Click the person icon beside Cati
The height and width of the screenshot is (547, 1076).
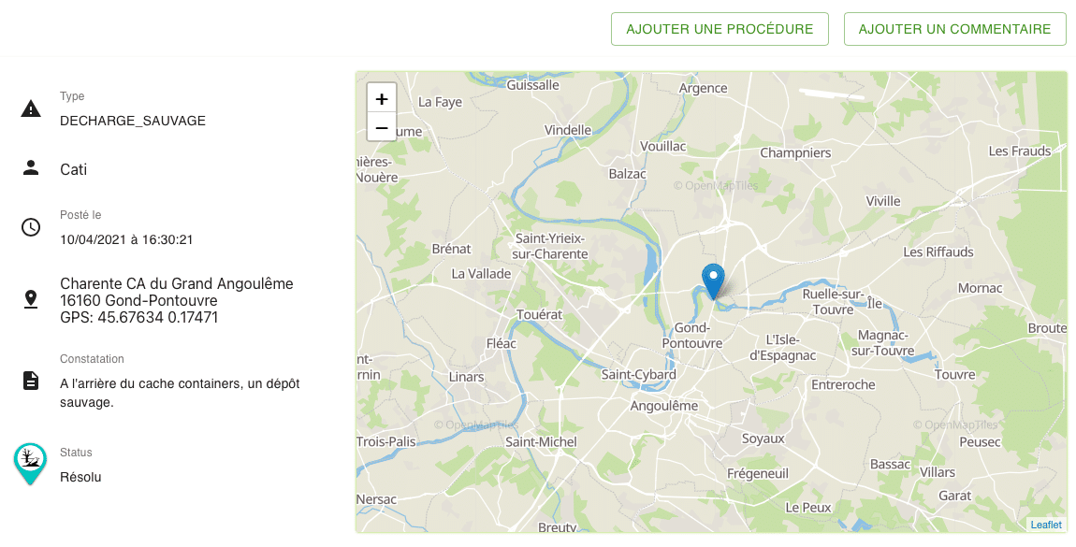[31, 168]
